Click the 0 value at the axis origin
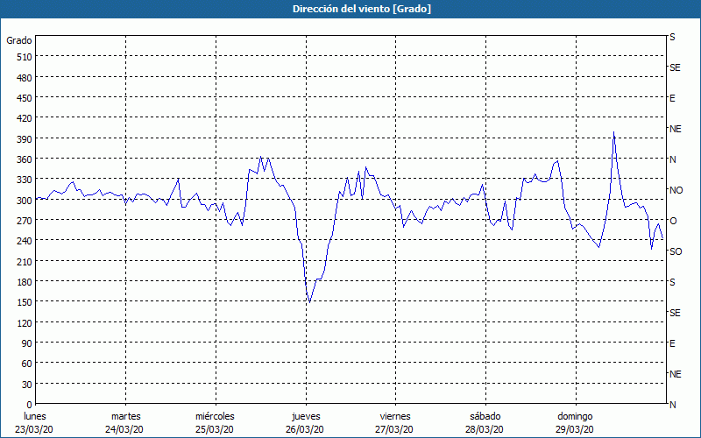The image size is (701, 438). click(x=30, y=405)
